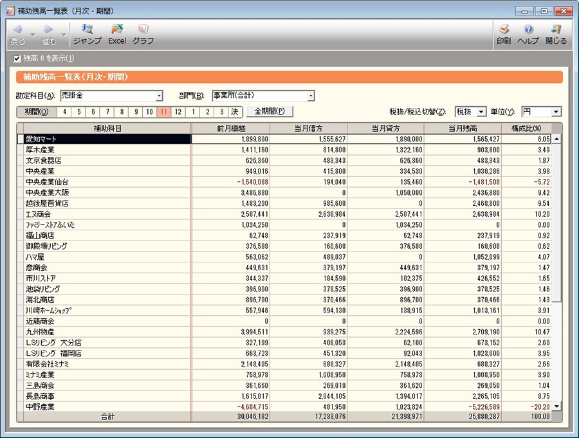Screen dimensions: 579x438
Task: Open the グラフ (Graph) view
Action: [143, 34]
